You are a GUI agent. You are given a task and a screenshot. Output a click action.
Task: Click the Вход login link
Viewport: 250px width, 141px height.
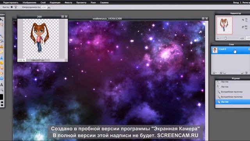click(236, 3)
